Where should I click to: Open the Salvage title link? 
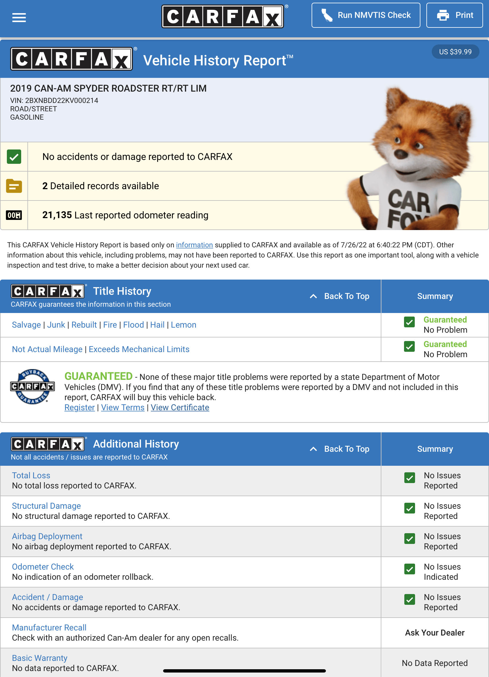tap(26, 325)
